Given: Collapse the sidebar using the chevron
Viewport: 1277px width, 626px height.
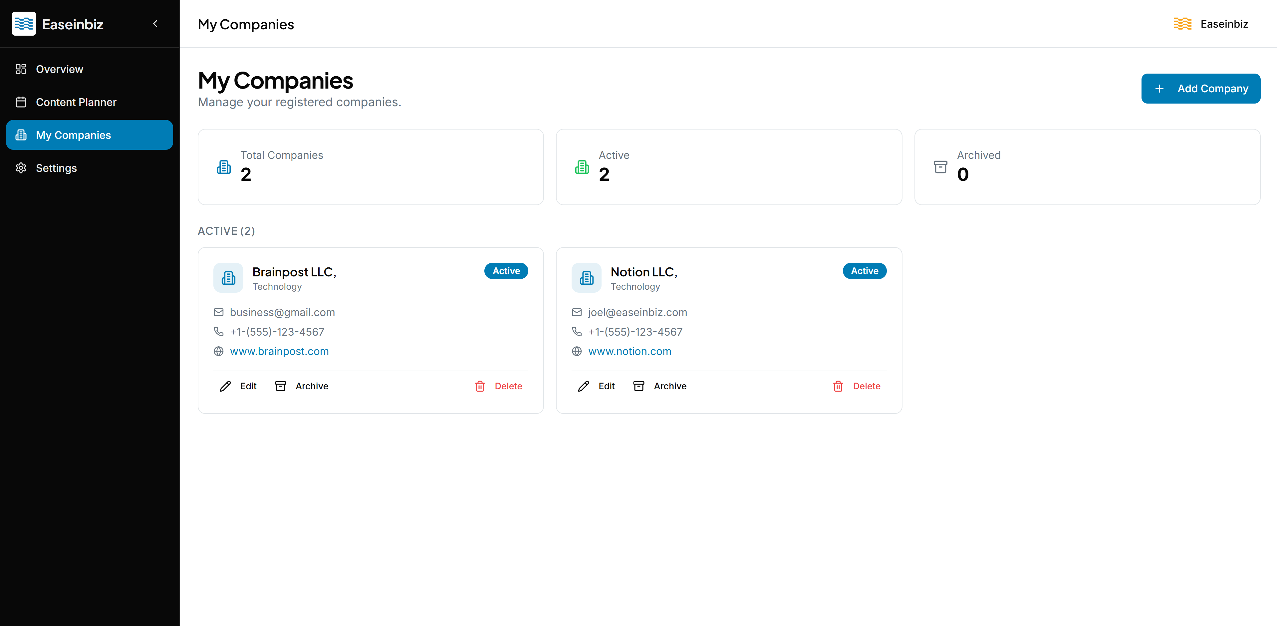Looking at the screenshot, I should click(x=155, y=23).
